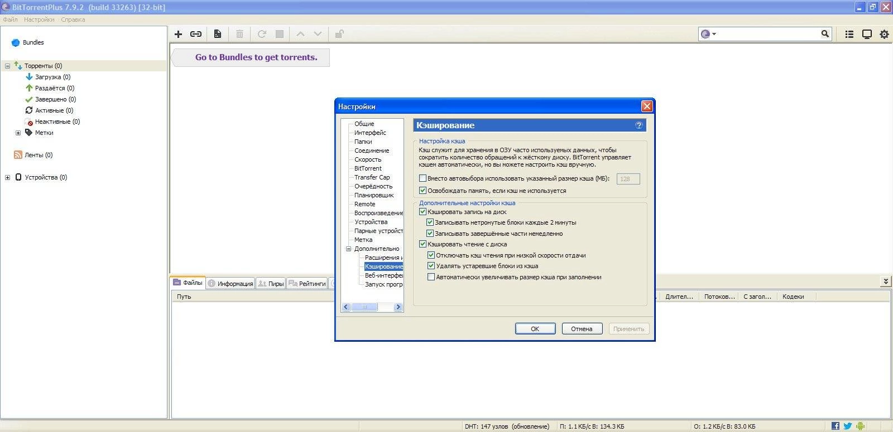Open the Настройки menu
Viewport: 893px width, 432px height.
[x=39, y=20]
